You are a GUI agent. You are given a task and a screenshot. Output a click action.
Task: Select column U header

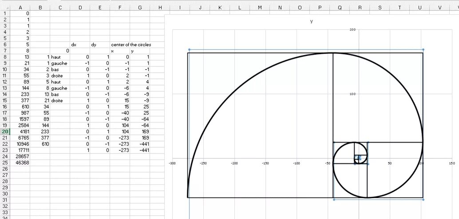click(x=419, y=8)
